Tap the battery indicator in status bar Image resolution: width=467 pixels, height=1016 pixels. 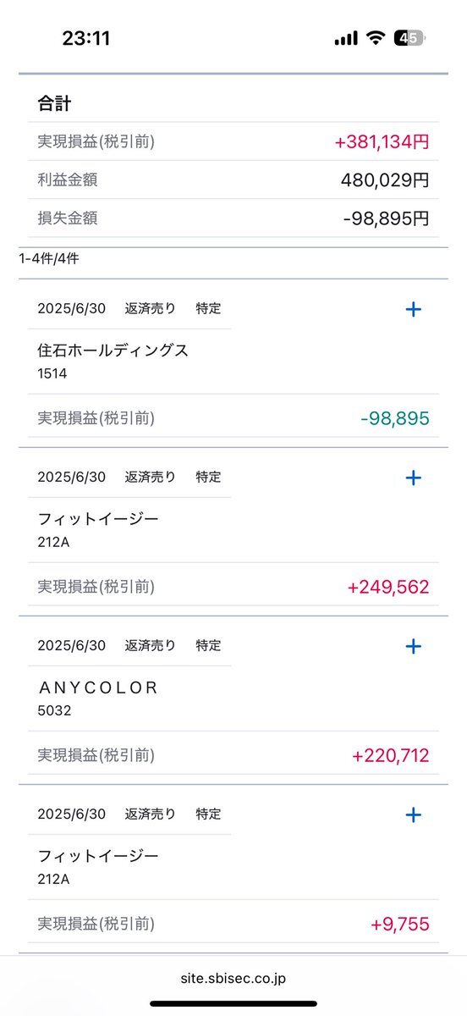410,38
